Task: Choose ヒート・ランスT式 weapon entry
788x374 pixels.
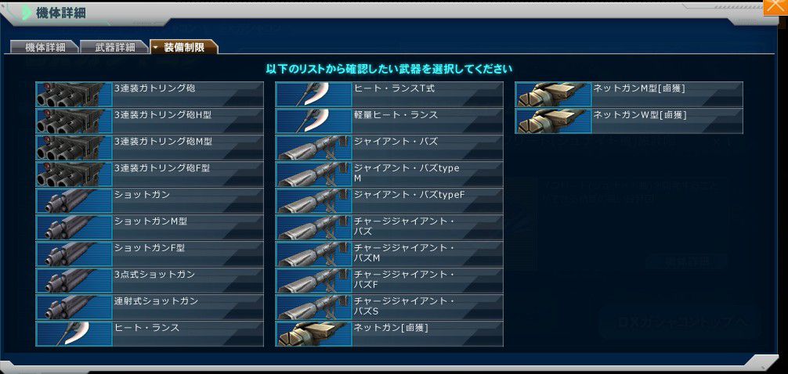Action: pos(389,95)
